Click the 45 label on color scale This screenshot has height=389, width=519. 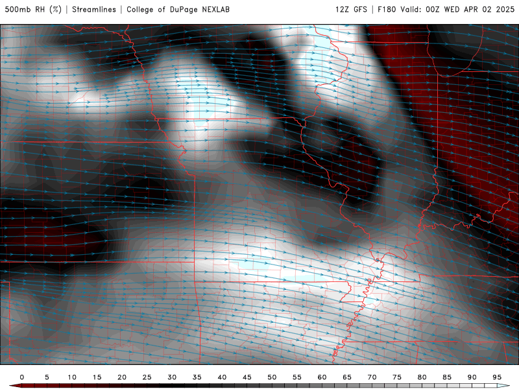pyautogui.click(x=247, y=377)
